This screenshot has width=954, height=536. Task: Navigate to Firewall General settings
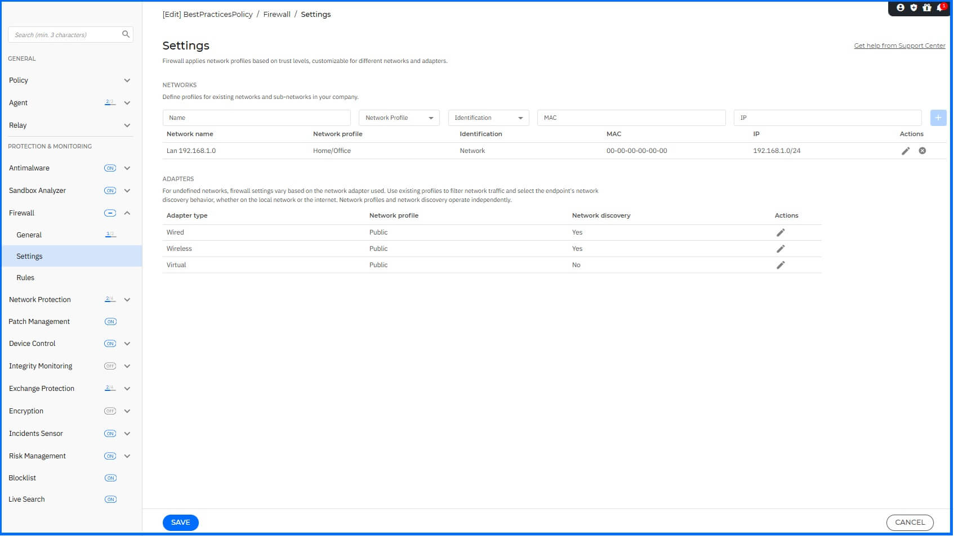tap(29, 235)
